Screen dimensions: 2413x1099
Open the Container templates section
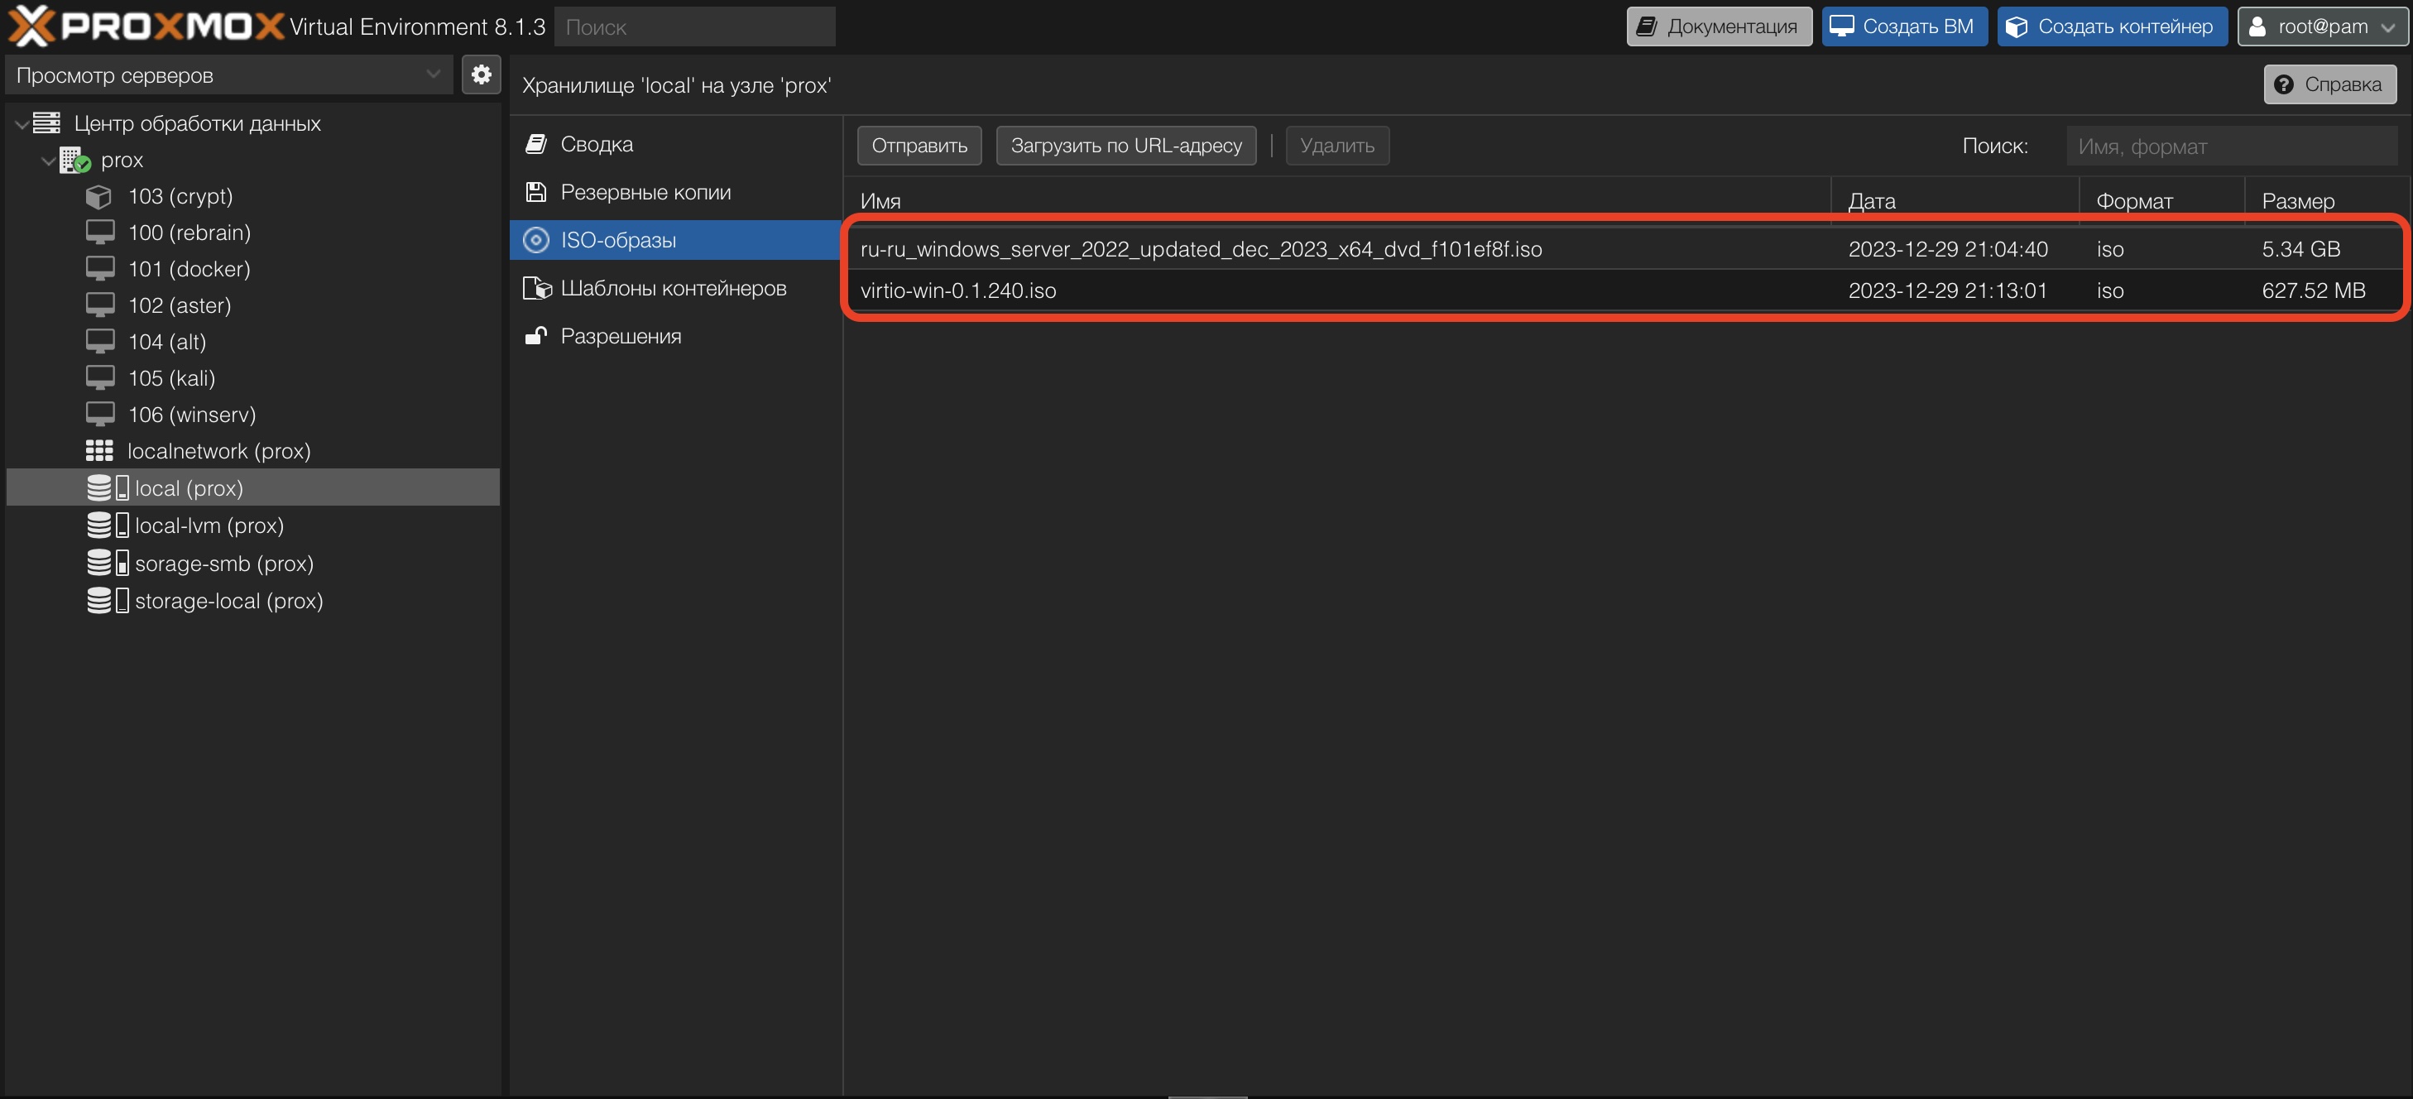(x=674, y=288)
